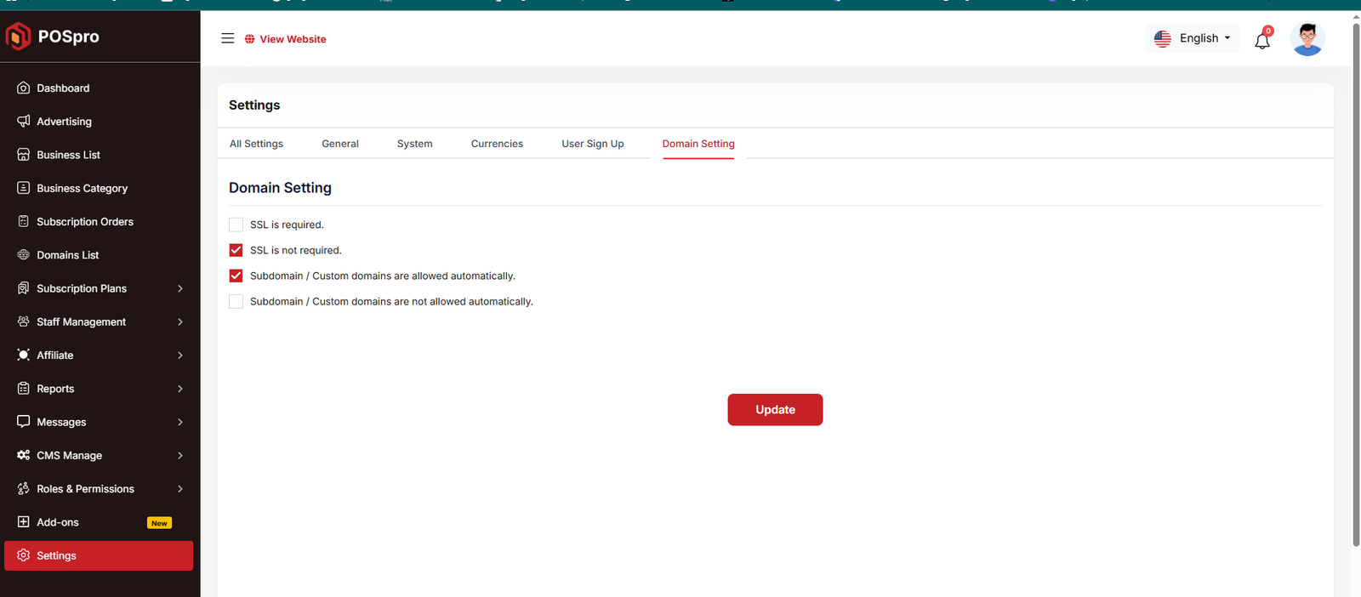
Task: Click the POSpro logo icon
Action: pyautogui.click(x=18, y=36)
